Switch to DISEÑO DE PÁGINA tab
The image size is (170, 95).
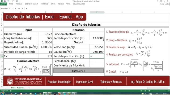pos(31,4)
